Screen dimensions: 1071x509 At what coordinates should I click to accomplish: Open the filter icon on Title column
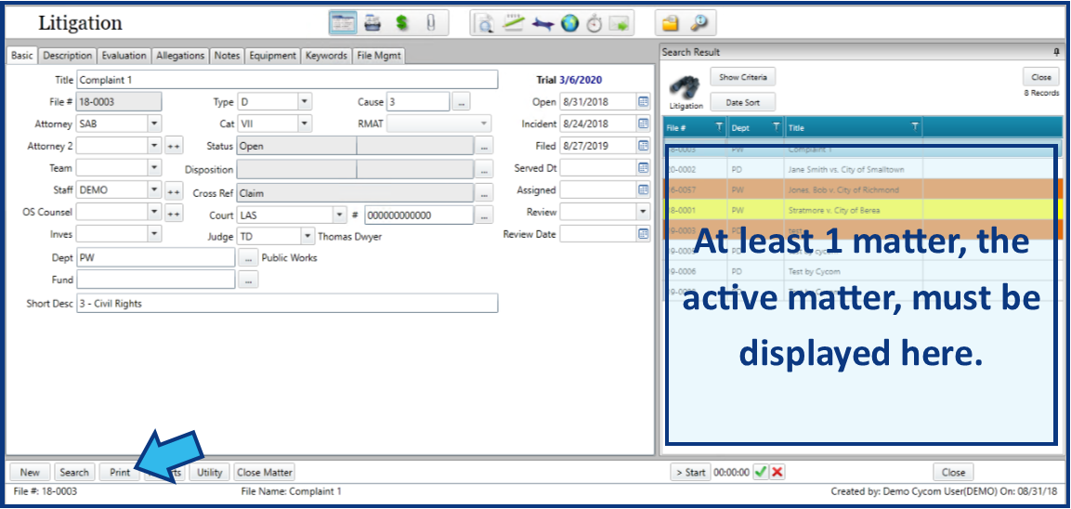[915, 127]
